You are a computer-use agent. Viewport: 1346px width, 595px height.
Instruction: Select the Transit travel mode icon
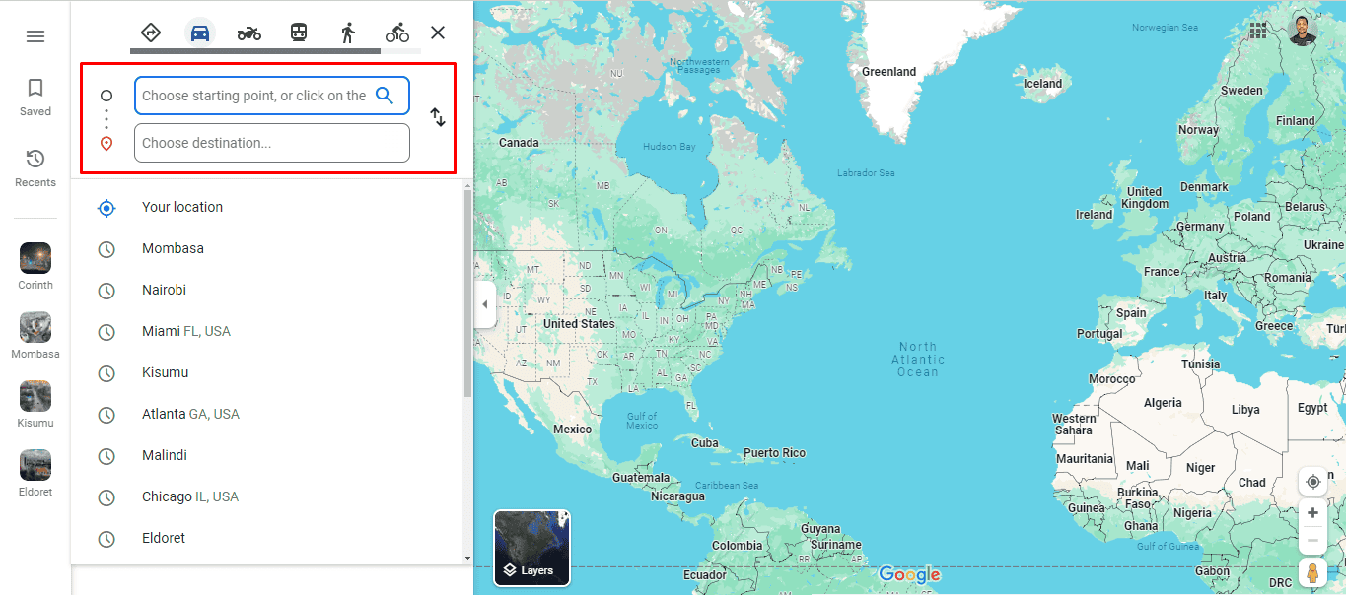tap(299, 33)
